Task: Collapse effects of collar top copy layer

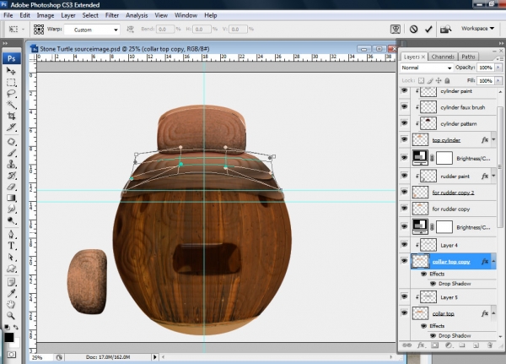Action: pyautogui.click(x=493, y=261)
